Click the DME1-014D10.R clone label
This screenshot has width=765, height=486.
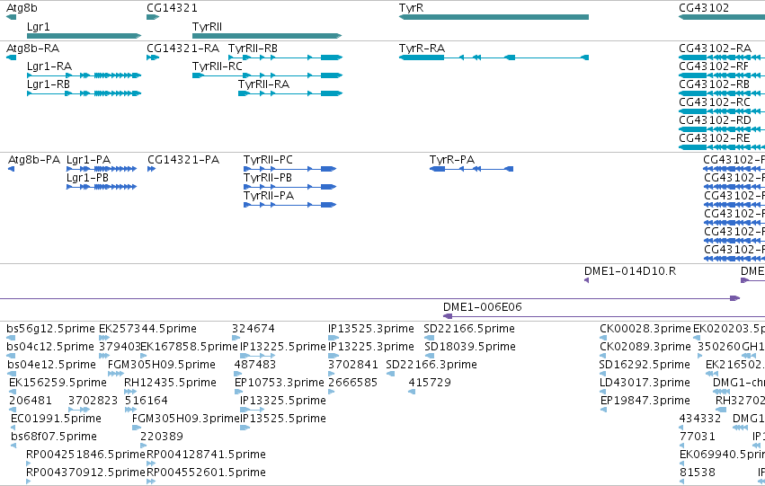[x=630, y=271]
